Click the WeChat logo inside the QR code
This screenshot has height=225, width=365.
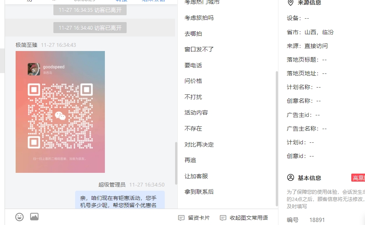(60, 116)
